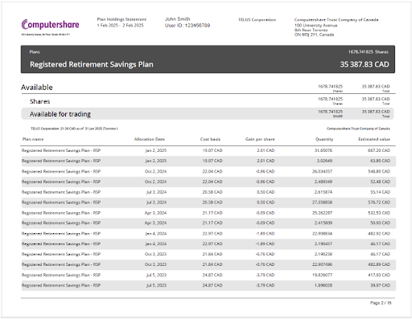Sort by Allocation Date column header
The height and width of the screenshot is (319, 412).
(x=150, y=139)
